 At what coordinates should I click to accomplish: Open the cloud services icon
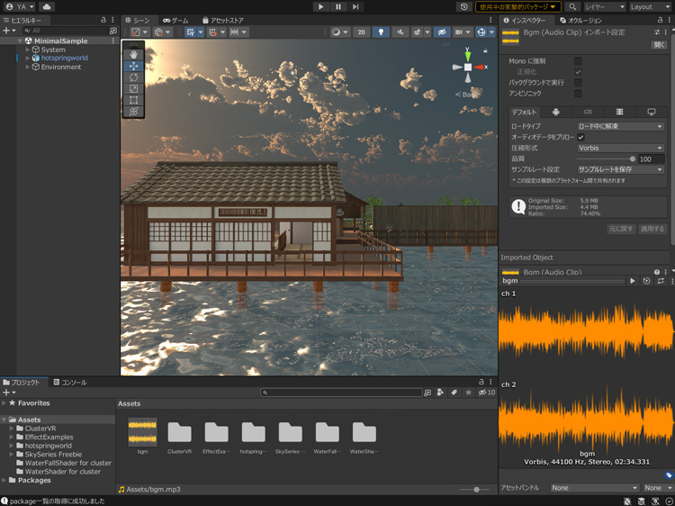[46, 6]
